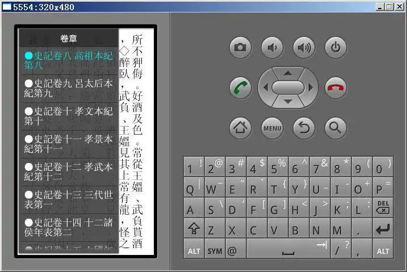Screen dimensions: 407x272
Task: Select chapter 史記卷十三 三代世表第一
Action: pyautogui.click(x=69, y=199)
